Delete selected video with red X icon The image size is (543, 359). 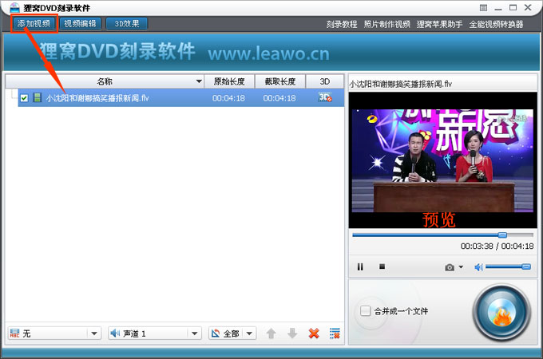pyautogui.click(x=314, y=333)
